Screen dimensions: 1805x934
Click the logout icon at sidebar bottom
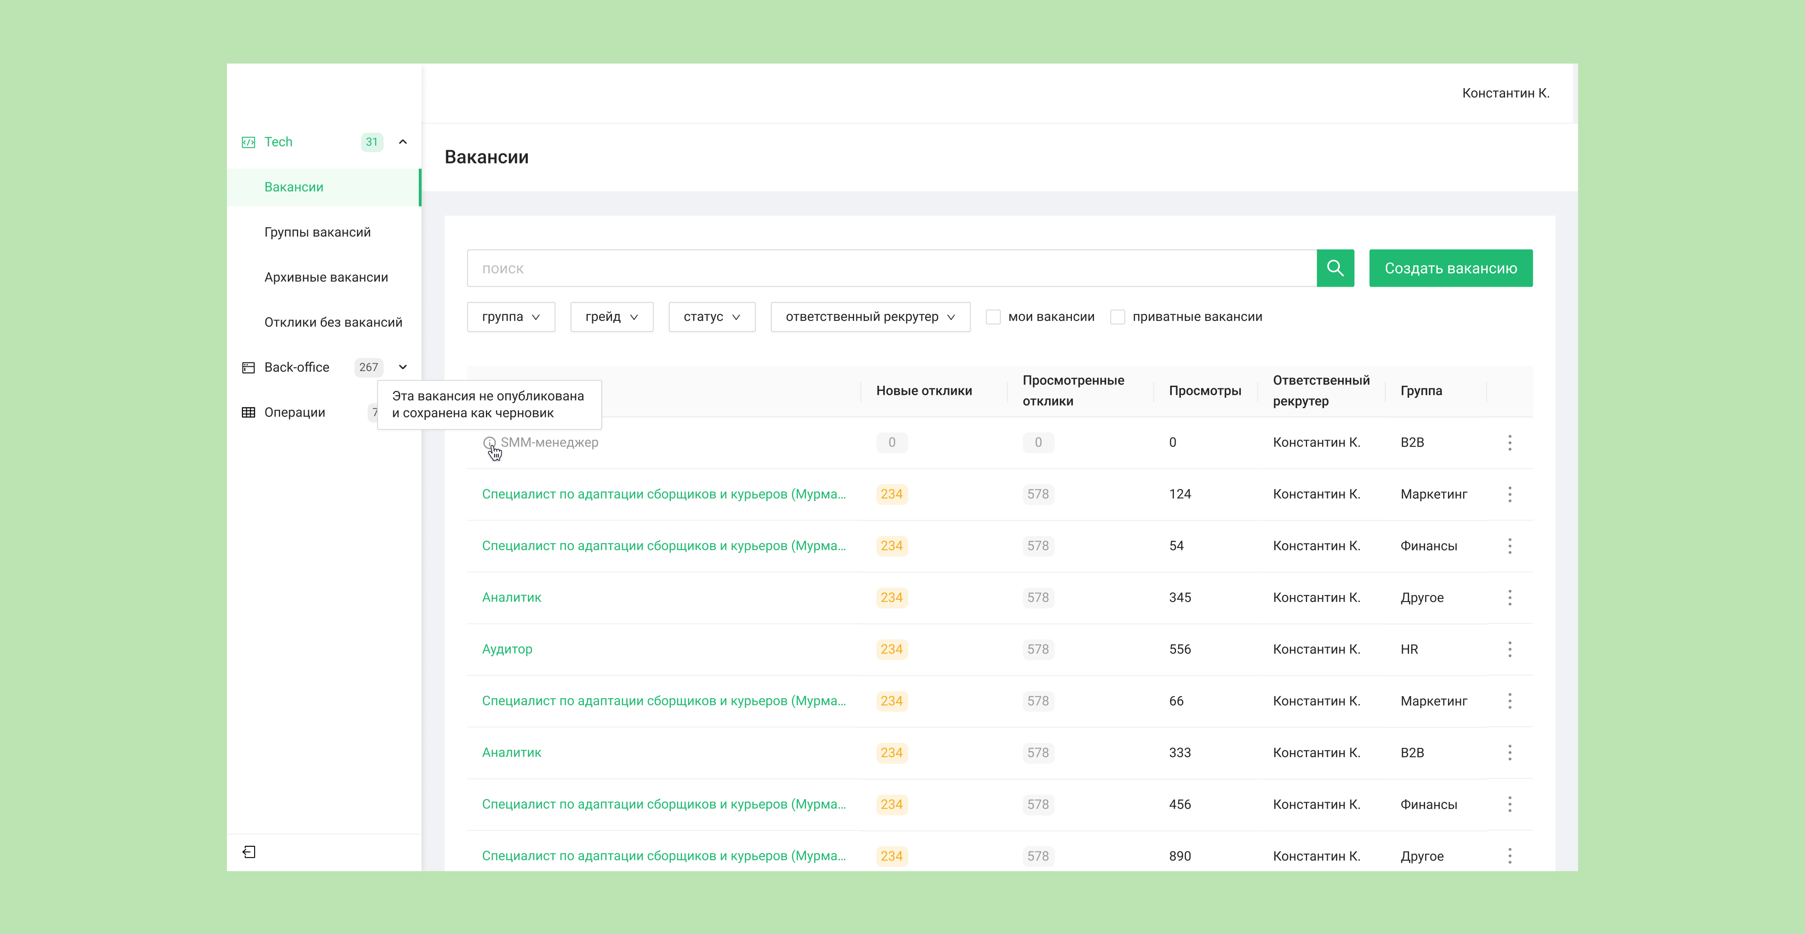[249, 852]
